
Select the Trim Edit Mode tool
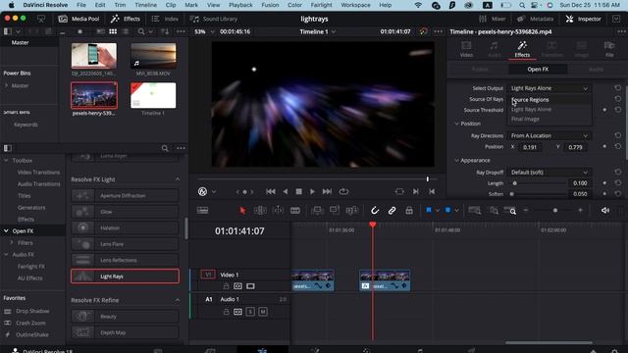[260, 211]
